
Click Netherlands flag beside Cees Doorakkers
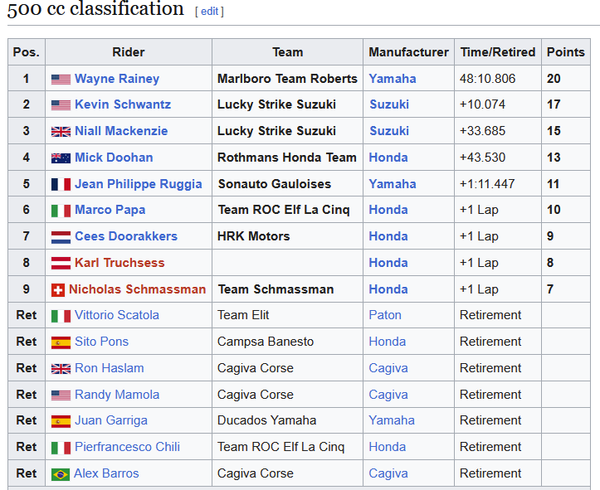(x=61, y=237)
